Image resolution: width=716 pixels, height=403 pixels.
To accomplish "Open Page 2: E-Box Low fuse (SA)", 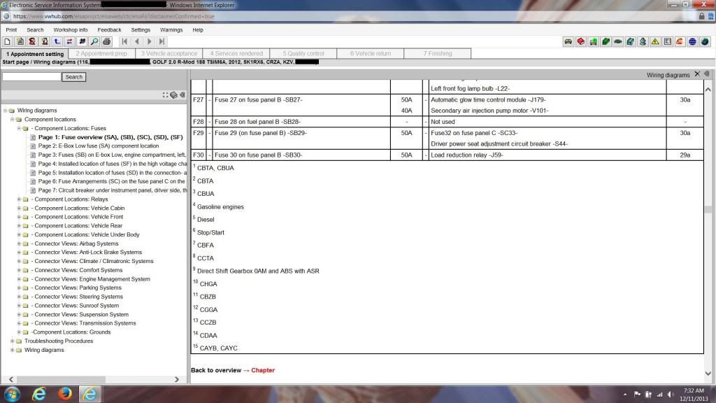I will 98,146.
